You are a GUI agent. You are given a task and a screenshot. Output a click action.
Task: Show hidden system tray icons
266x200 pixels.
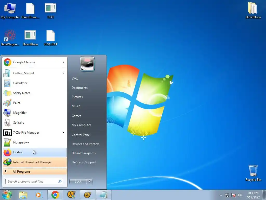(221, 195)
